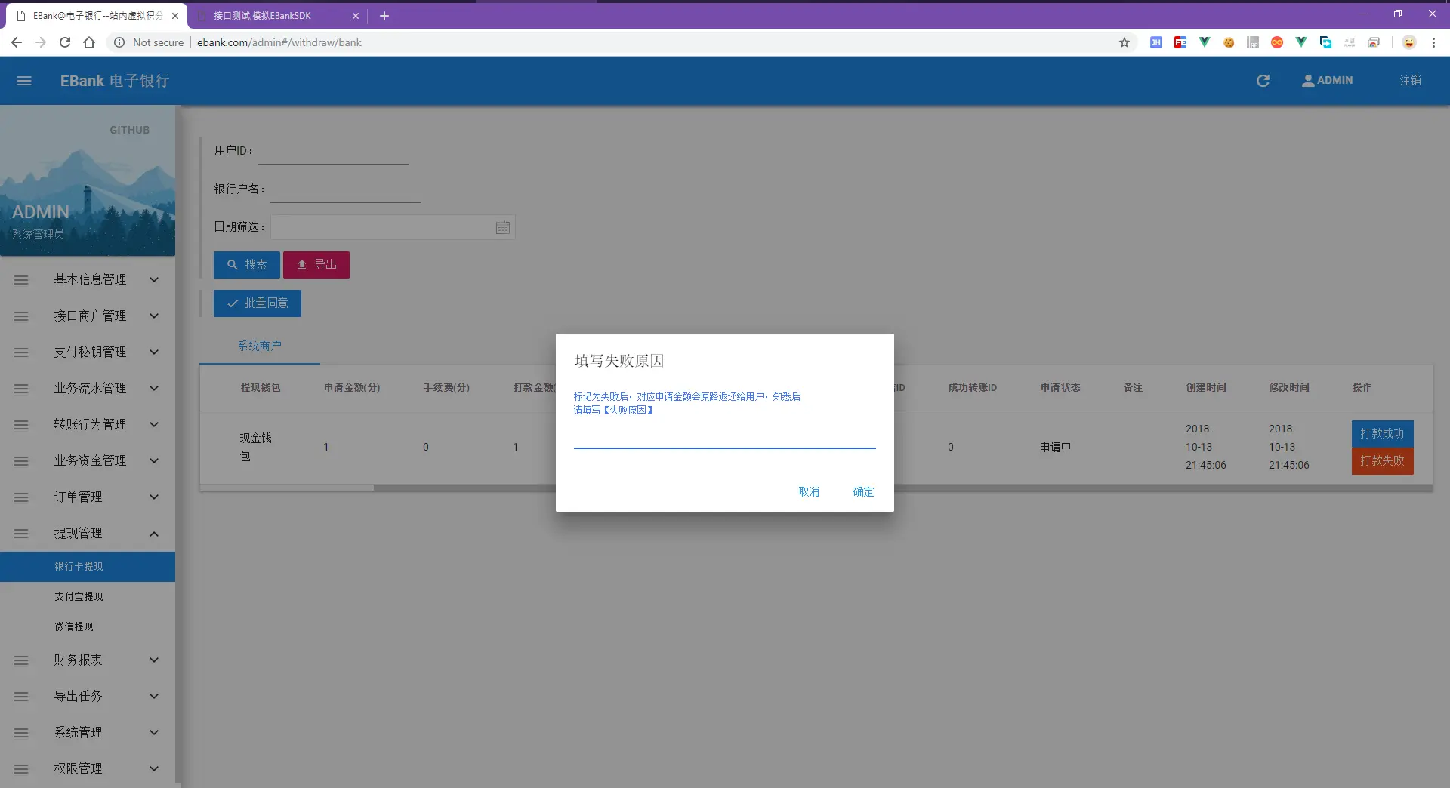Reload the page with browser refresh icon
The height and width of the screenshot is (788, 1450).
pyautogui.click(x=65, y=42)
